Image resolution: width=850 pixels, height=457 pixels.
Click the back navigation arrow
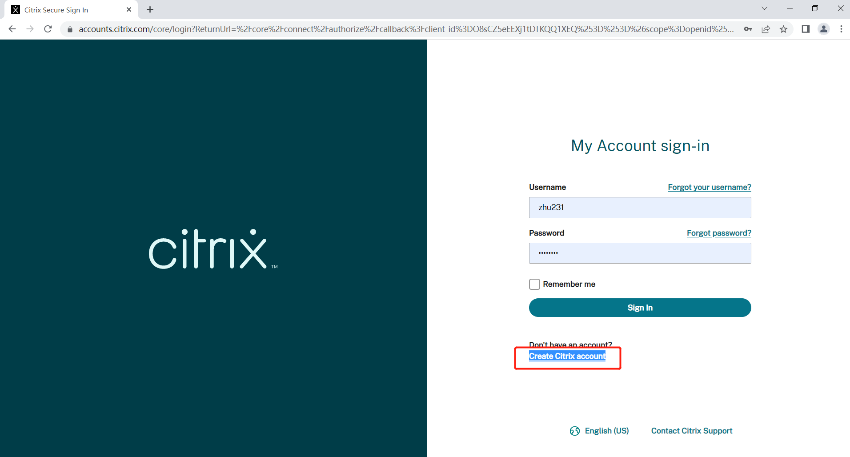click(x=12, y=29)
